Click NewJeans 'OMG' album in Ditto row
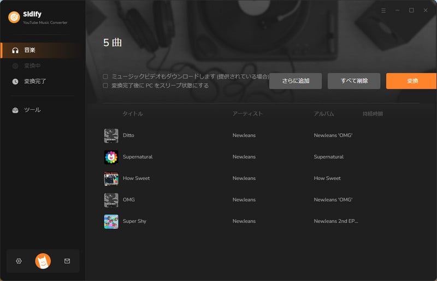The image size is (437, 281). click(333, 136)
